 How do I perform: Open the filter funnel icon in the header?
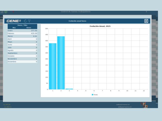pyautogui.click(x=29, y=21)
